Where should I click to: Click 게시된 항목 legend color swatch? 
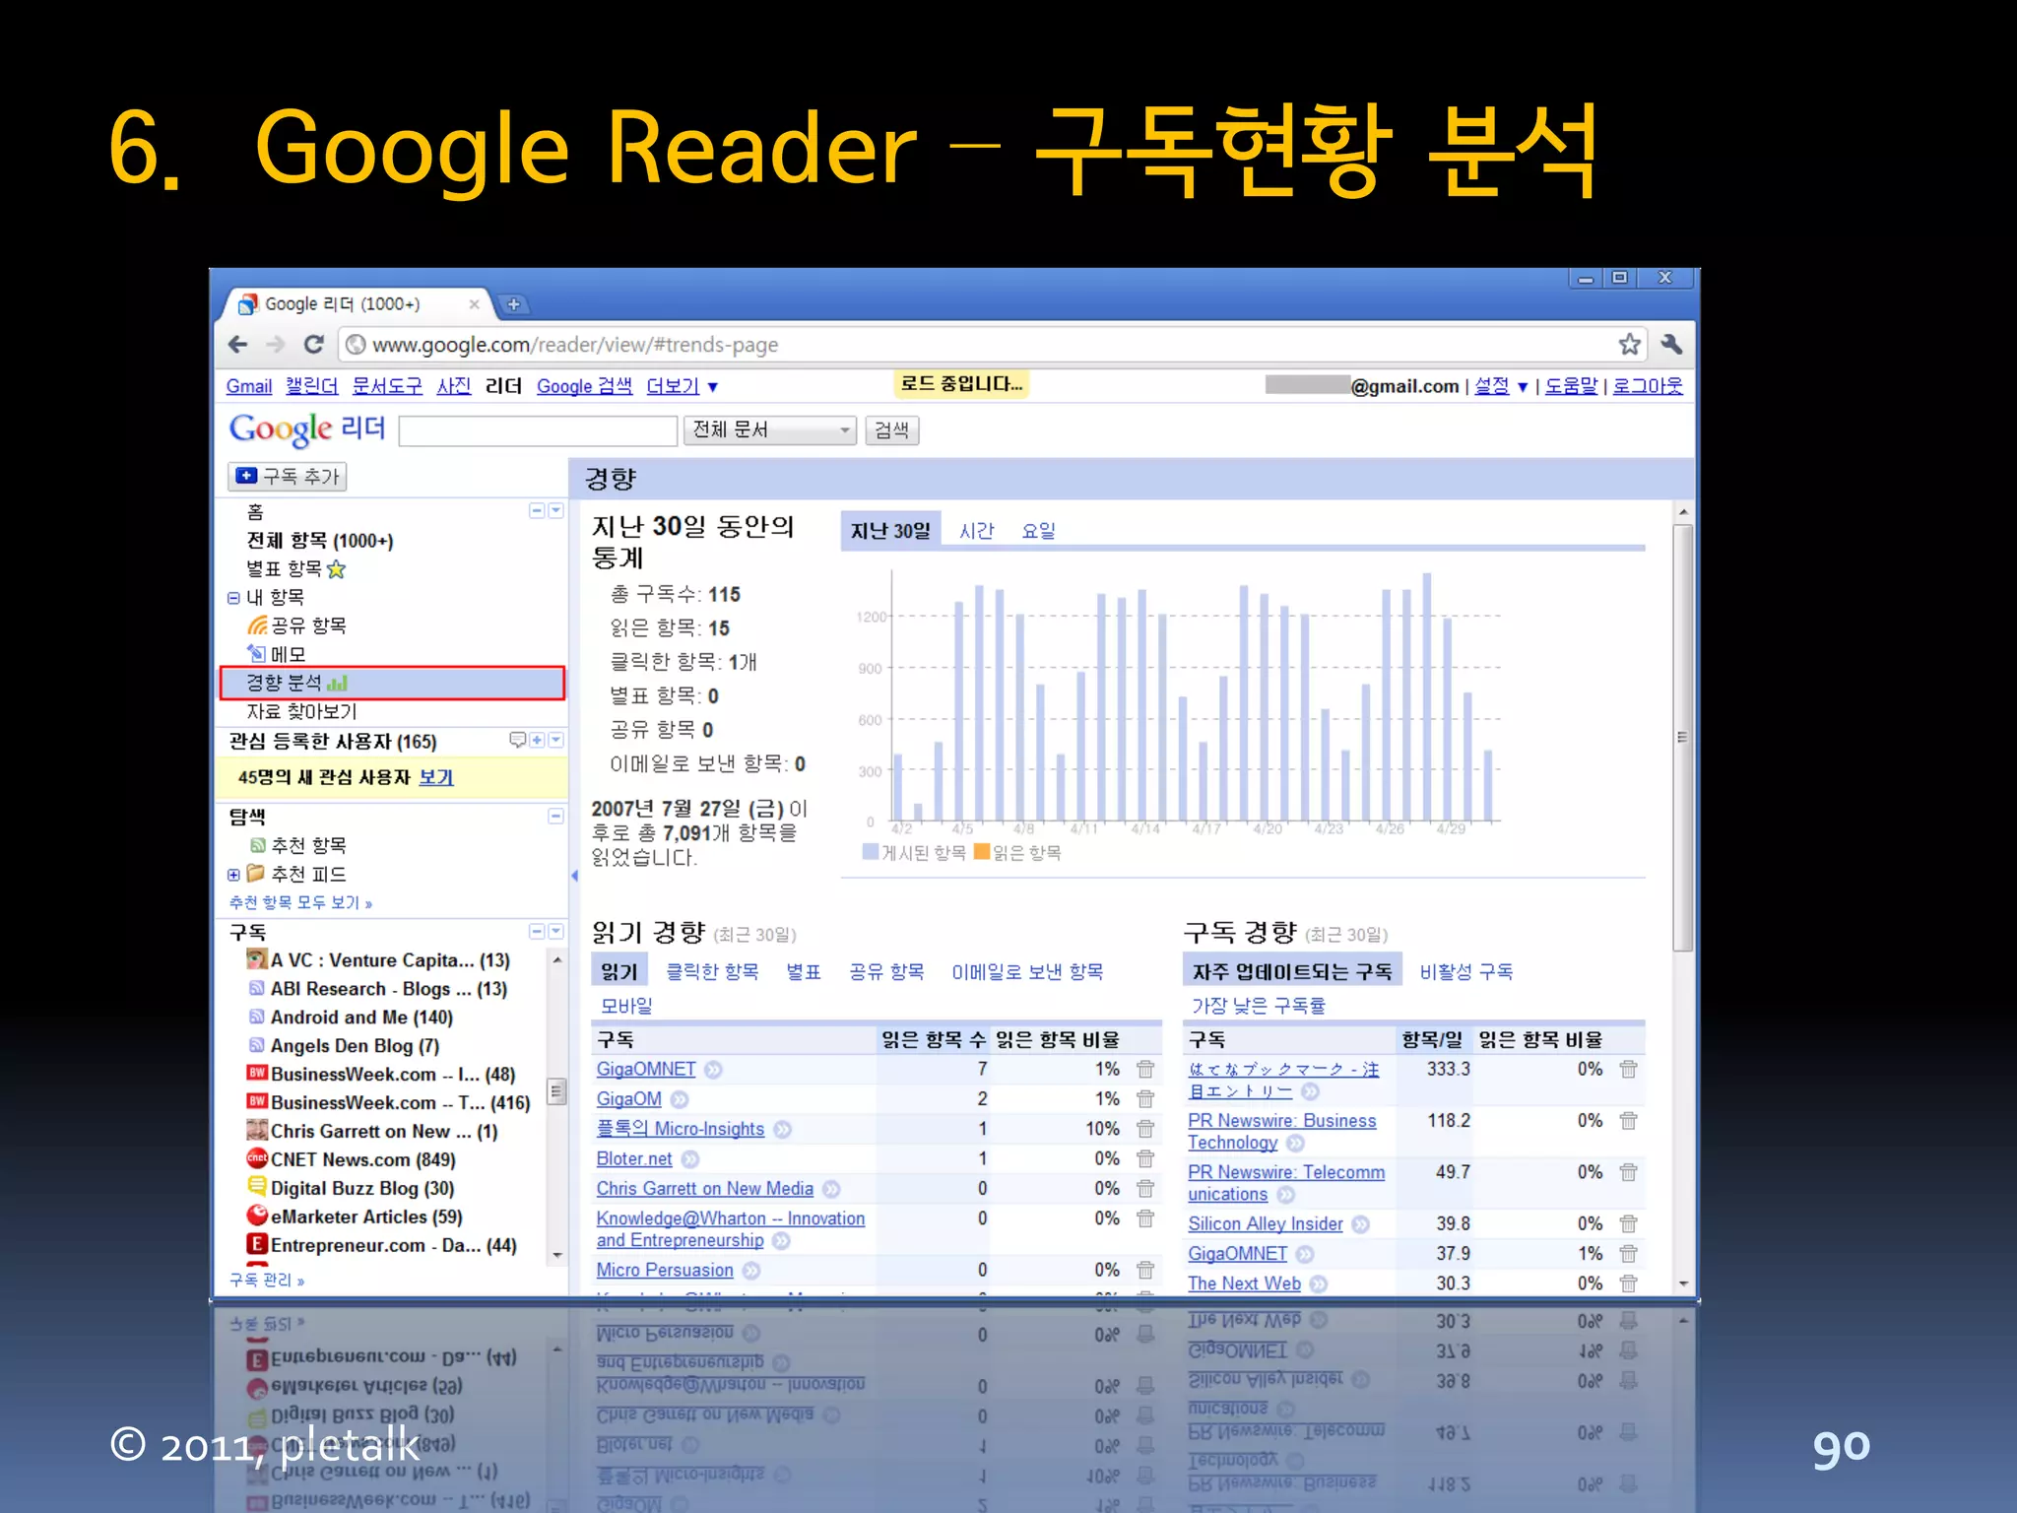870,852
